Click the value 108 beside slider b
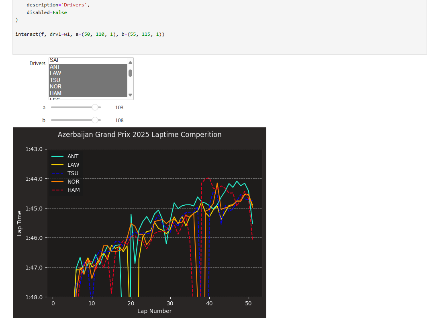431x321 pixels. [119, 121]
